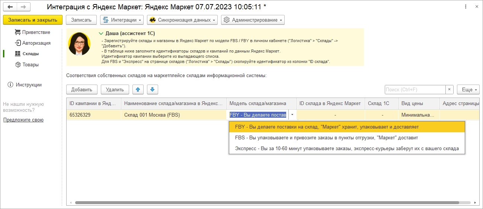The height and width of the screenshot is (209, 483).
Task: Select the FBY option in the list
Action: (x=347, y=127)
